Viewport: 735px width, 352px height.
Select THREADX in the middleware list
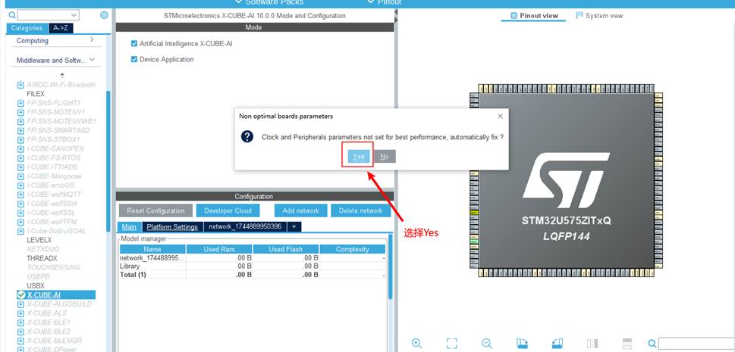(x=42, y=258)
